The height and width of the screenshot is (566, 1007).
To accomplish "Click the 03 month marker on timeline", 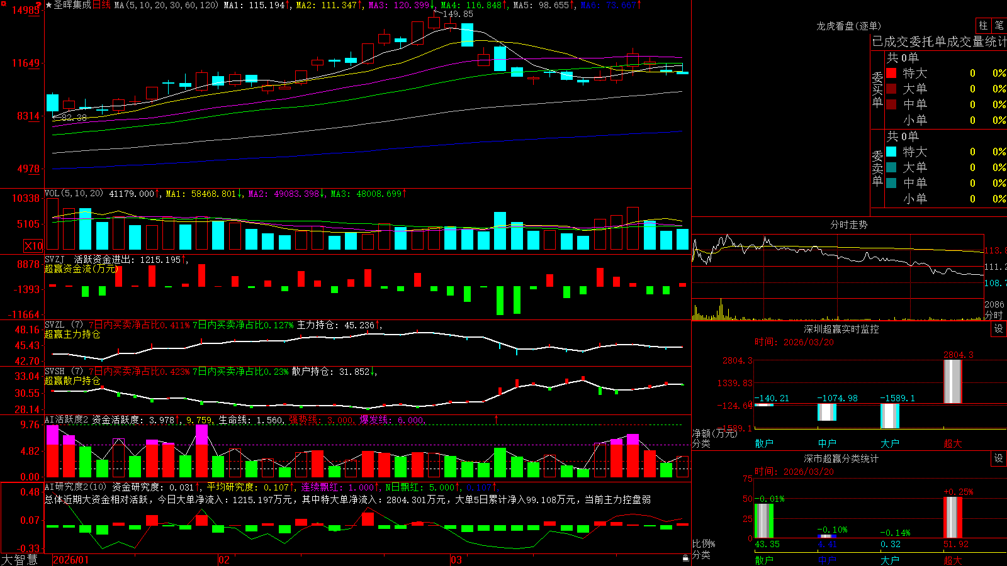I will click(x=456, y=560).
